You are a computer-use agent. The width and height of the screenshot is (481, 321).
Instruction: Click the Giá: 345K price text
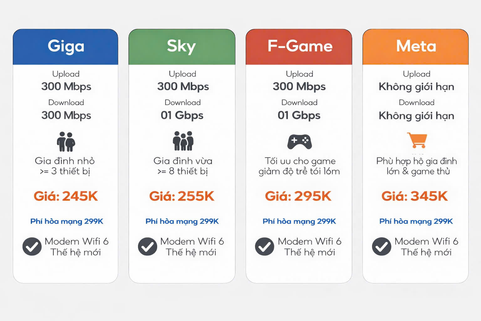click(415, 196)
